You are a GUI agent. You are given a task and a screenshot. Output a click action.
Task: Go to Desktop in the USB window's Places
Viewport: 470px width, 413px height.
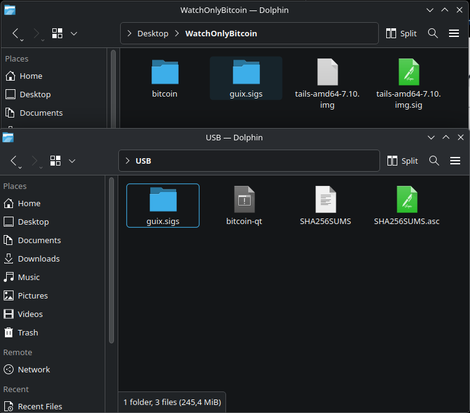52,222
